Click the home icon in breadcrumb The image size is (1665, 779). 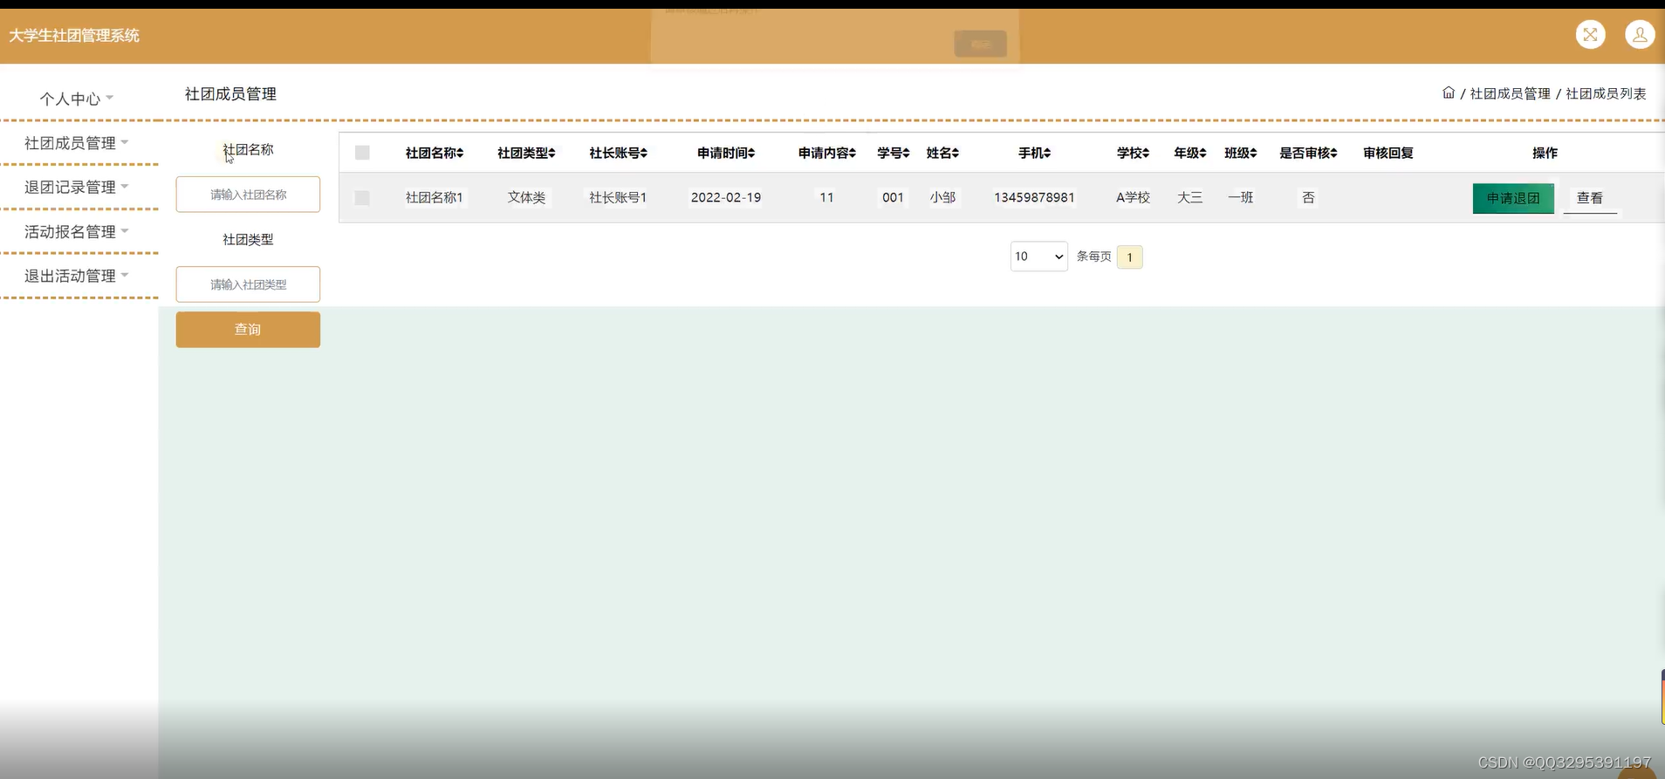(x=1449, y=92)
